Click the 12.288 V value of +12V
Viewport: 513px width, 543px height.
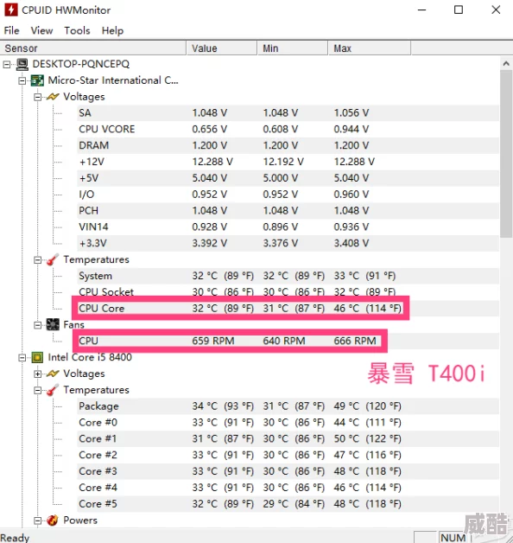(x=212, y=162)
